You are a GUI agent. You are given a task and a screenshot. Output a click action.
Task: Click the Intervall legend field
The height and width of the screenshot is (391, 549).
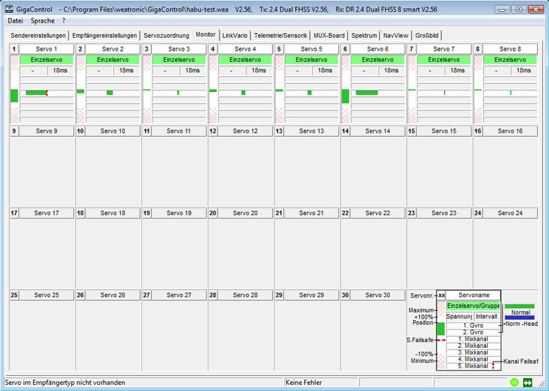pyautogui.click(x=487, y=316)
